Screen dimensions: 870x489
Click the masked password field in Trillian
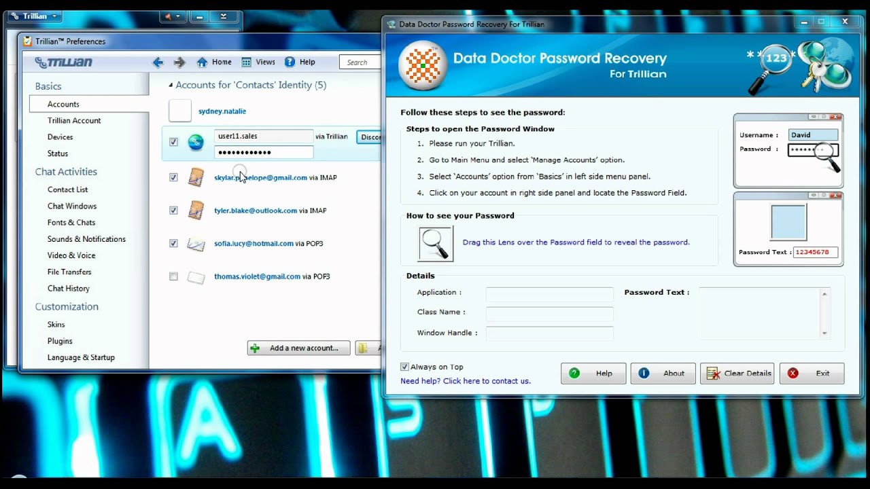[x=264, y=152]
